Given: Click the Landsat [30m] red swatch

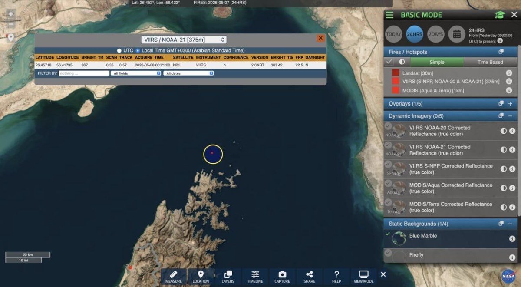Looking at the screenshot, I should [396, 73].
